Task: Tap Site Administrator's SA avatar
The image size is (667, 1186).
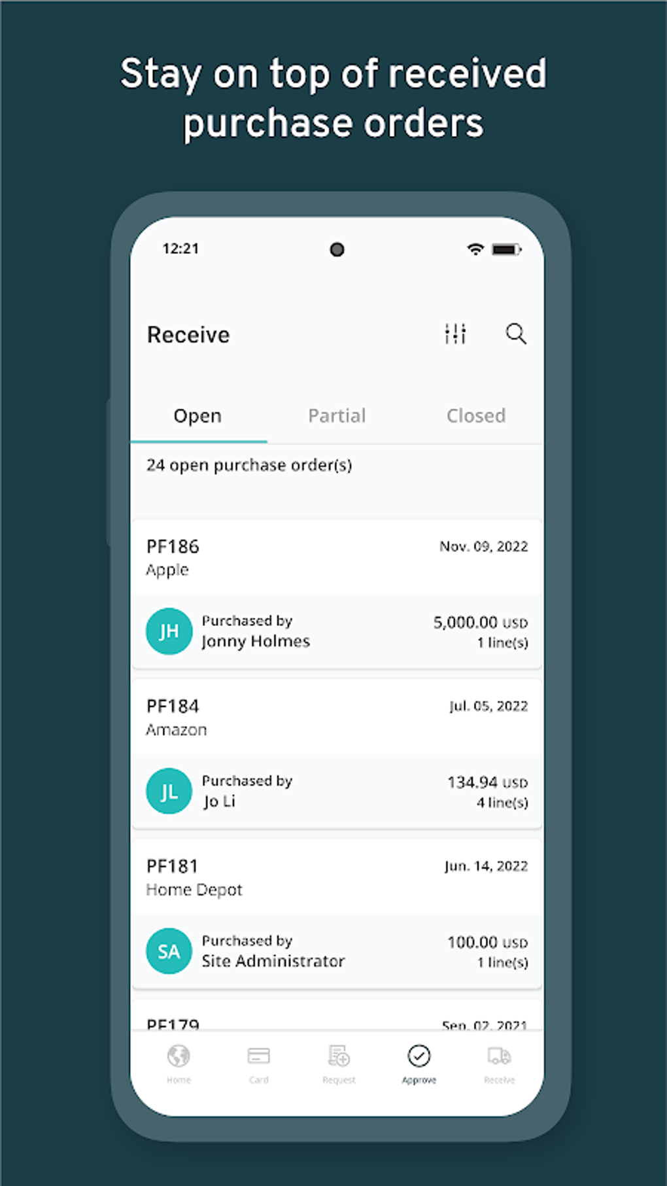Action: pyautogui.click(x=169, y=951)
